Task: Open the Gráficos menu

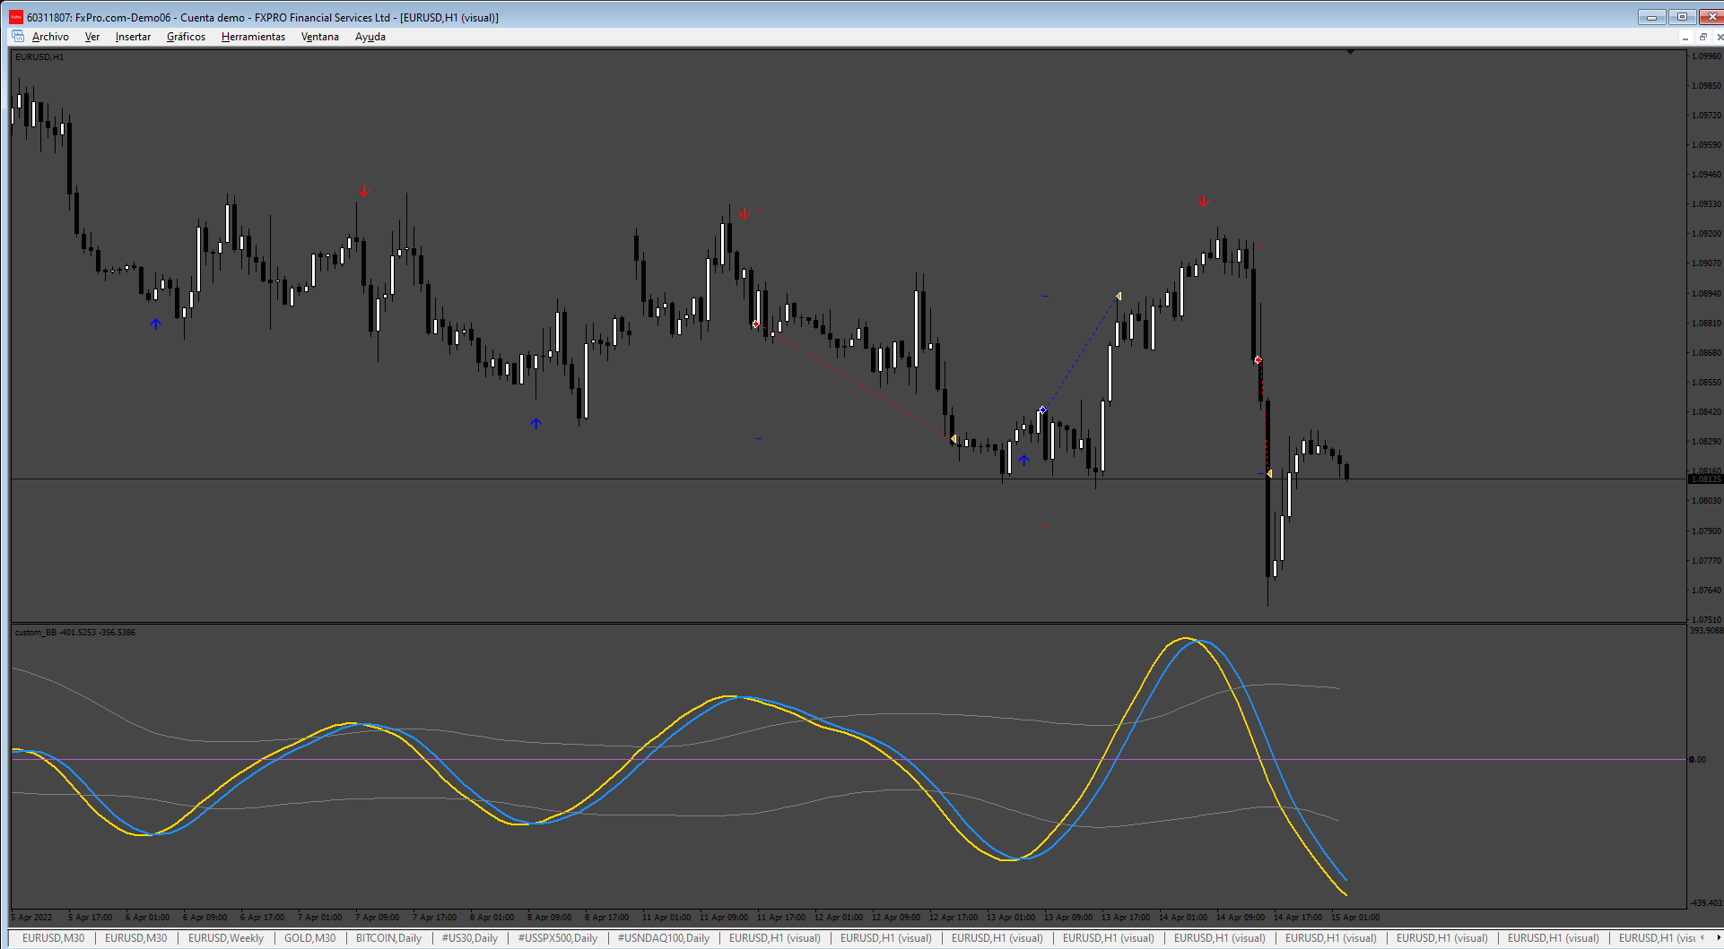Action: [186, 37]
